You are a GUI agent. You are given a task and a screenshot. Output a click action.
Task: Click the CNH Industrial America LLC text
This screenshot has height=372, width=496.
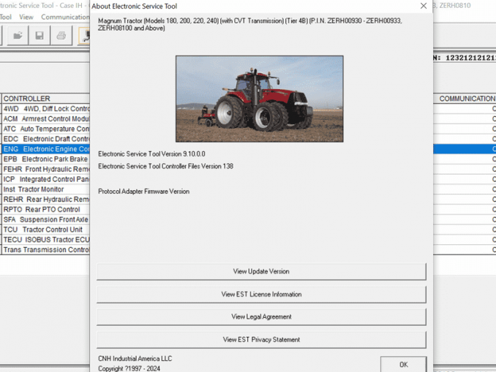pyautogui.click(x=135, y=359)
